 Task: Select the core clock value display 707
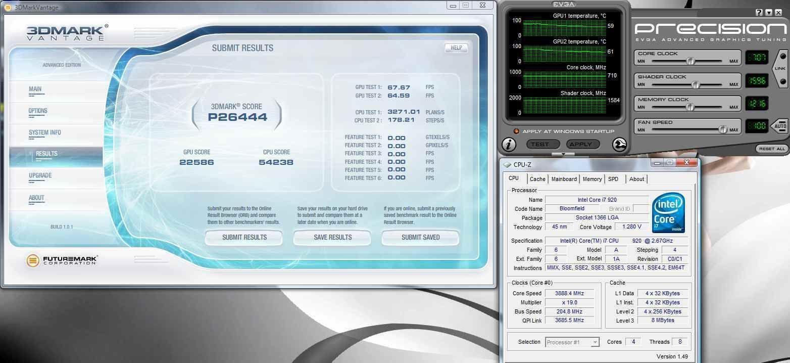[757, 57]
